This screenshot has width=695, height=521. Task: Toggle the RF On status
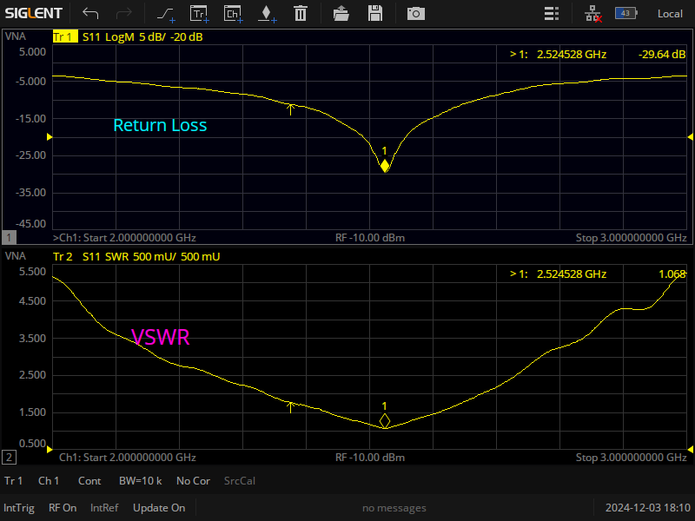pos(63,508)
